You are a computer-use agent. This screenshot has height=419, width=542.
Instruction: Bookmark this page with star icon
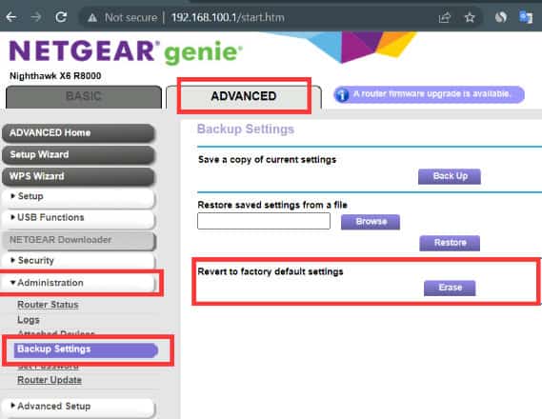coord(470,17)
